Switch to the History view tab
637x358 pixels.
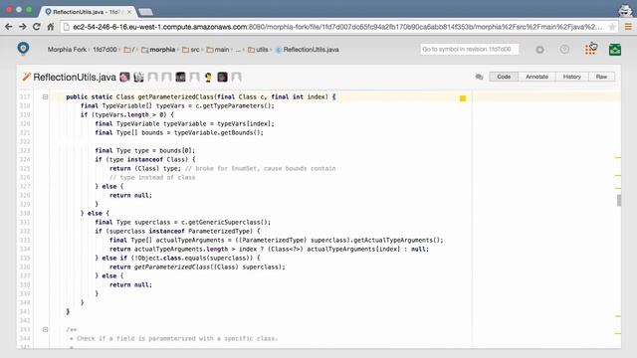571,77
